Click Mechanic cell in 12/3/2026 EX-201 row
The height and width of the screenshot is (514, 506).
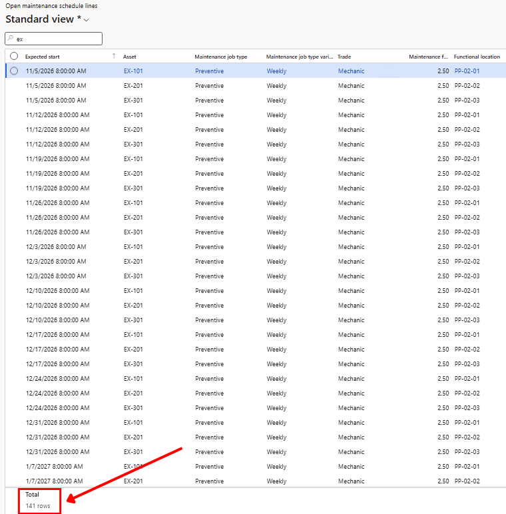(352, 262)
